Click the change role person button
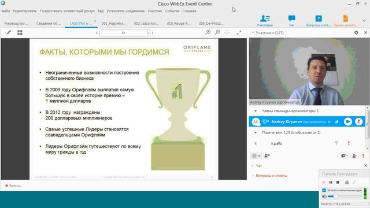370x208 pixels. pos(267,155)
